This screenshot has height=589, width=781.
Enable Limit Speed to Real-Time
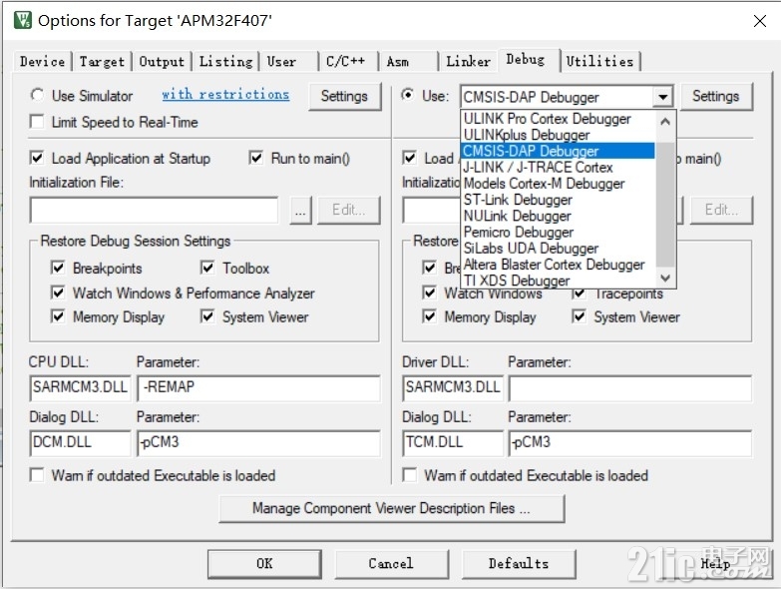point(37,122)
